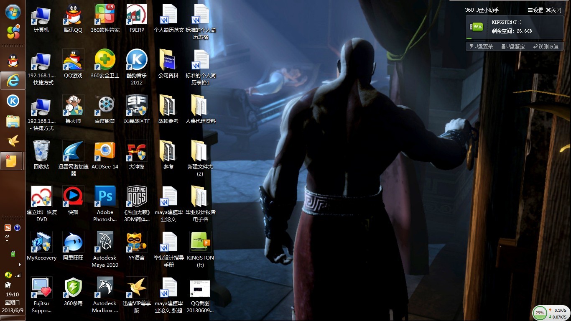Open the Xunlei bird taskbar button
Screen dimensions: 571x321
tap(13, 141)
